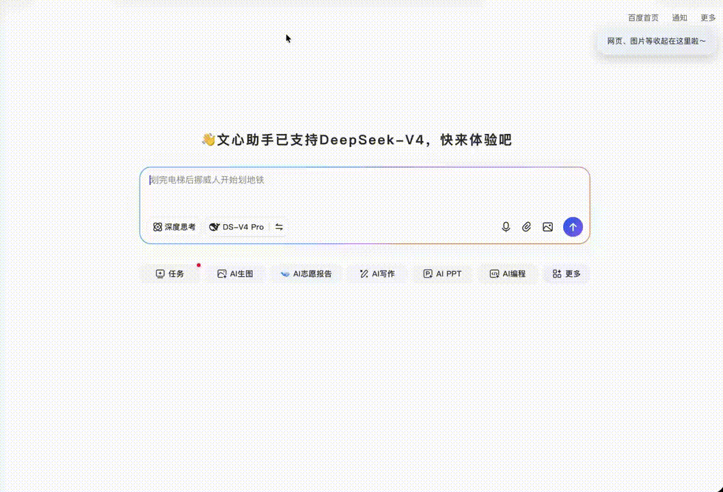This screenshot has width=723, height=492.
Task: Open the AI编程 coding shortcut
Action: coord(508,274)
